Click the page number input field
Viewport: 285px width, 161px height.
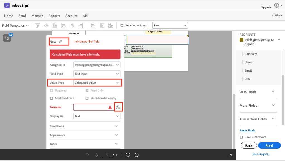pos(107,155)
